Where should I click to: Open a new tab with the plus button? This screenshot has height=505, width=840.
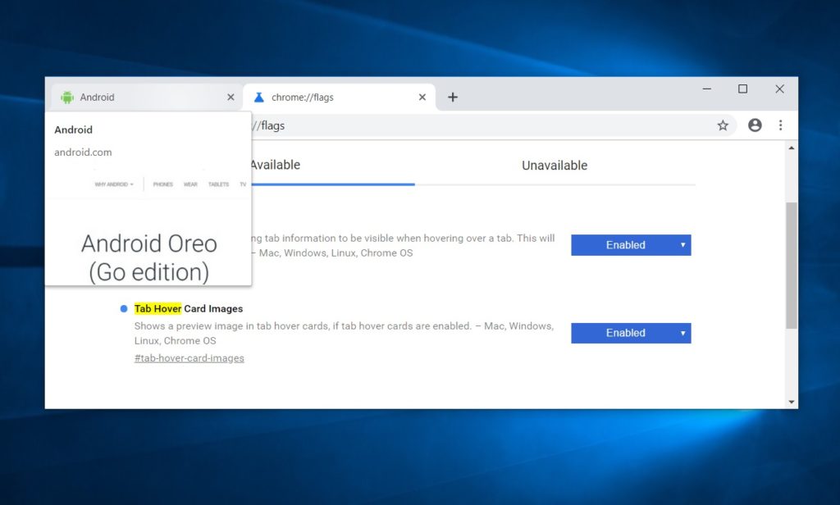coord(452,97)
